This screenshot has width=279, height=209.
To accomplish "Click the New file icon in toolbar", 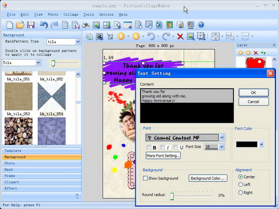I will (9, 25).
